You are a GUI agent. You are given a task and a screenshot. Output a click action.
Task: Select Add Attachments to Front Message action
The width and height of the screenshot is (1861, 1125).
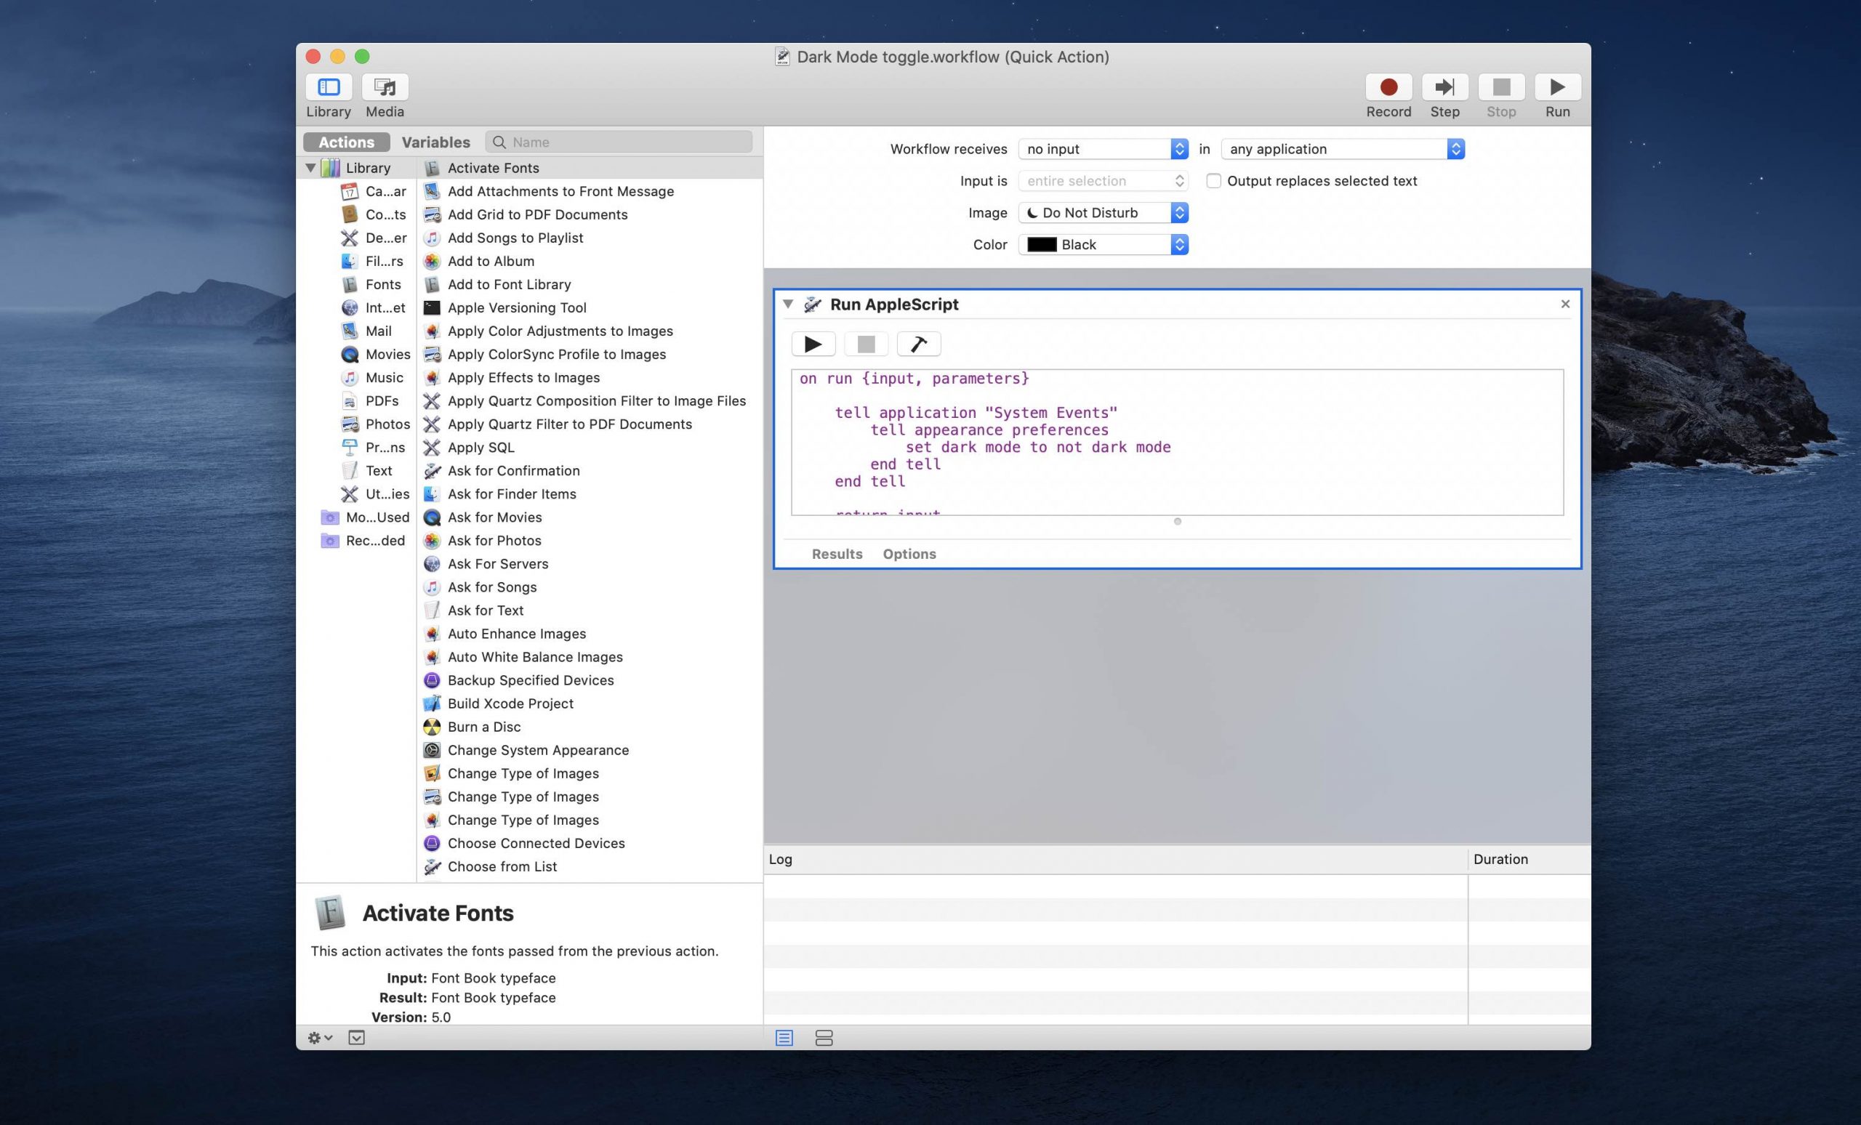590,191
